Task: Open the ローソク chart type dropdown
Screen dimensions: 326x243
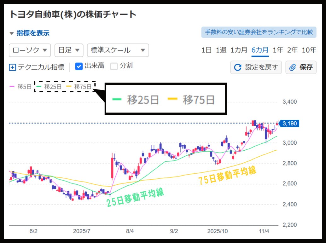Action: 30,50
